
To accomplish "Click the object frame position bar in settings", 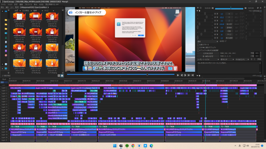I will point(229,8).
